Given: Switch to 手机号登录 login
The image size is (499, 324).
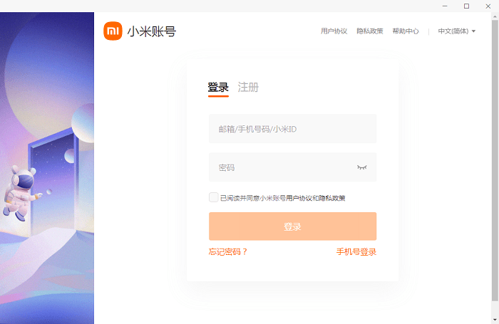Looking at the screenshot, I should [356, 252].
